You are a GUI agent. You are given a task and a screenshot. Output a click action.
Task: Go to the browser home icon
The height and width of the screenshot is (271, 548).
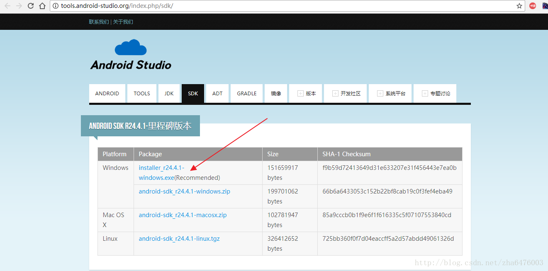(x=42, y=6)
